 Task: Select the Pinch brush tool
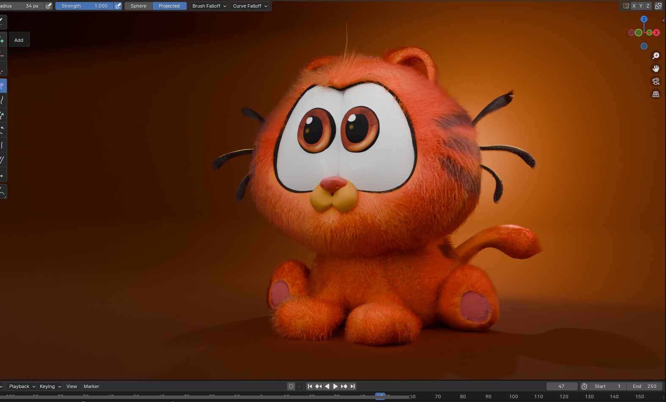click(3, 130)
